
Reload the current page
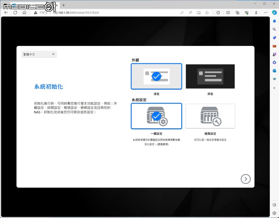[x=15, y=13]
